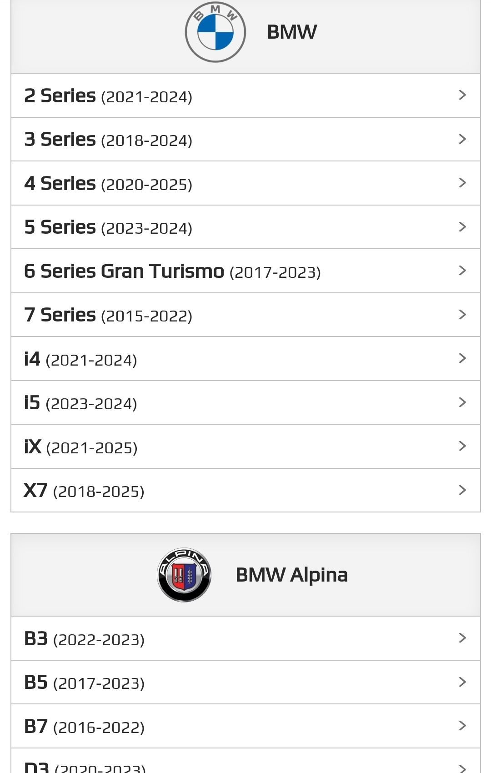Screen dimensions: 491x773
Task: Open the iX (2021-2025) entry
Action: (x=245, y=447)
